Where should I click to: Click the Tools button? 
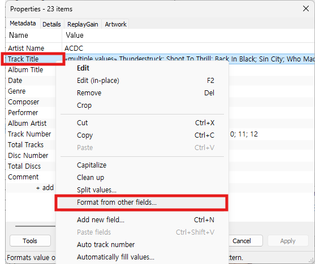pyautogui.click(x=30, y=241)
